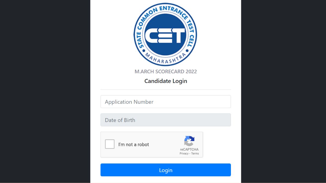
Task: Open the reCAPTCHA Terms link
Action: point(195,153)
